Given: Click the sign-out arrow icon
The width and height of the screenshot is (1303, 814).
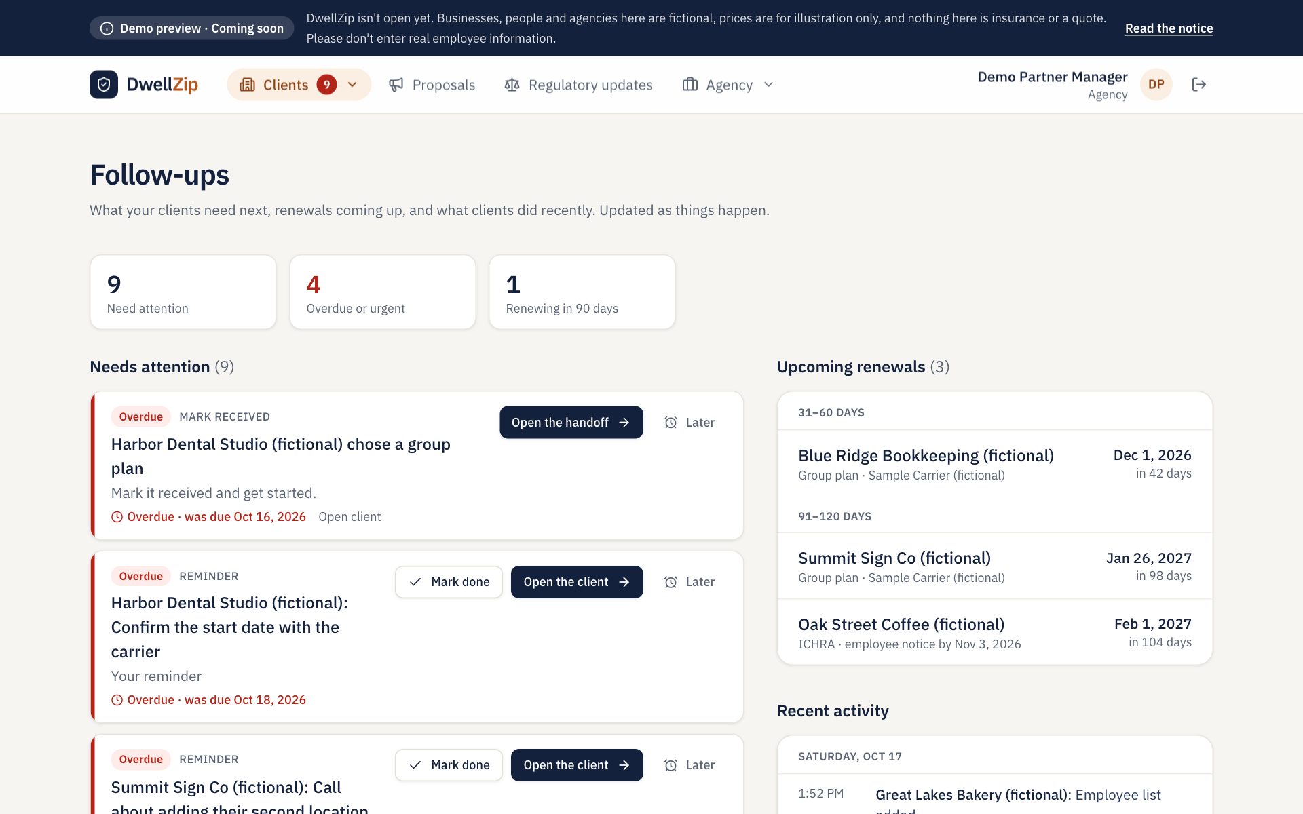Looking at the screenshot, I should [1199, 84].
